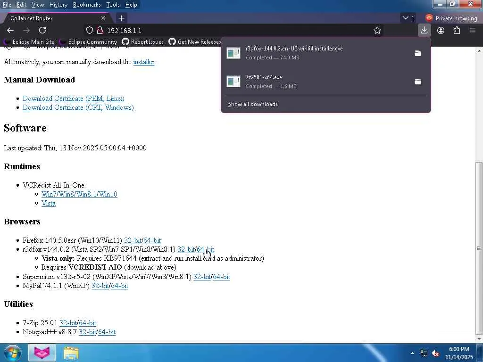Image resolution: width=483 pixels, height=362 pixels.
Task: Close the Collabnet Router tab
Action: click(103, 18)
